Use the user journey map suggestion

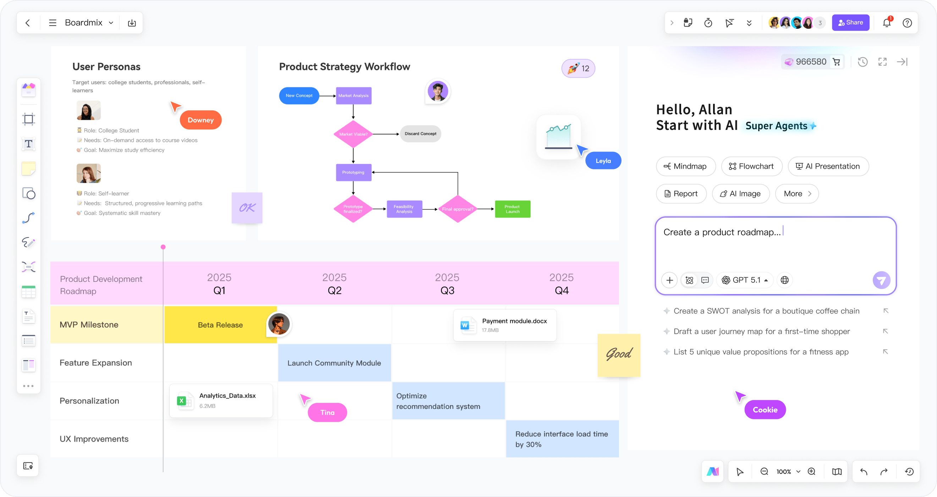tap(776, 332)
